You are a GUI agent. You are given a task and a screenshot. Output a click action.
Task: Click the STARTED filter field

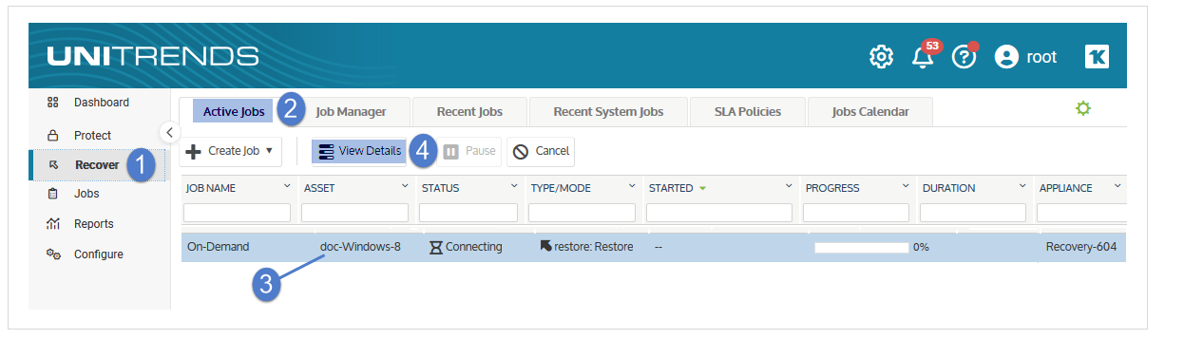tap(718, 213)
